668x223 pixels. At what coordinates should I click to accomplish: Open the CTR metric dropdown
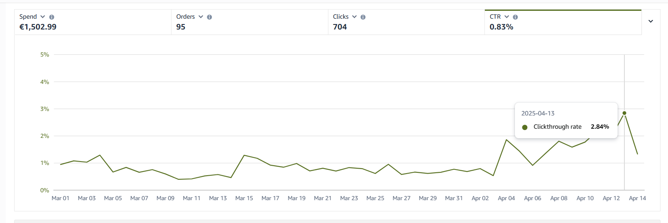(x=507, y=17)
